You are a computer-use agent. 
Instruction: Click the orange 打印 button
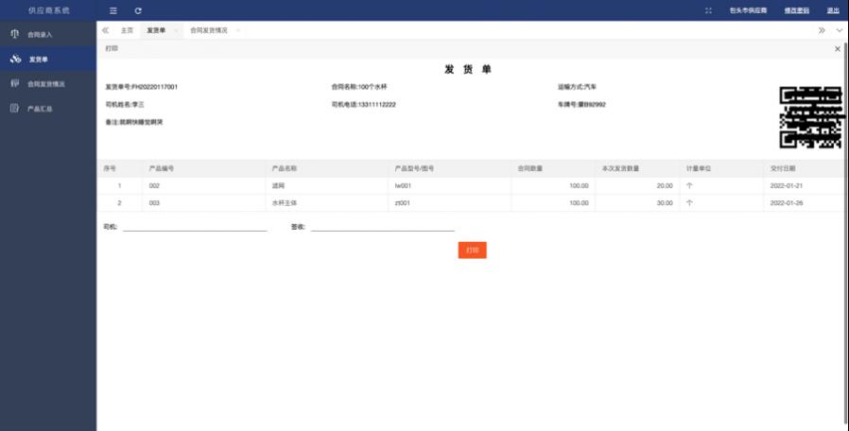472,250
